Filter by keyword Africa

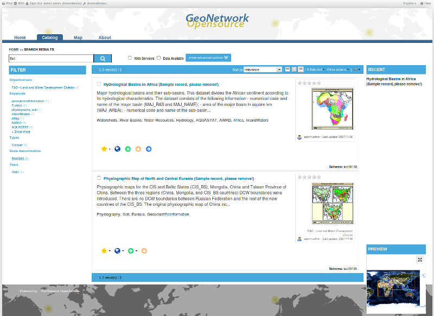click(16, 118)
